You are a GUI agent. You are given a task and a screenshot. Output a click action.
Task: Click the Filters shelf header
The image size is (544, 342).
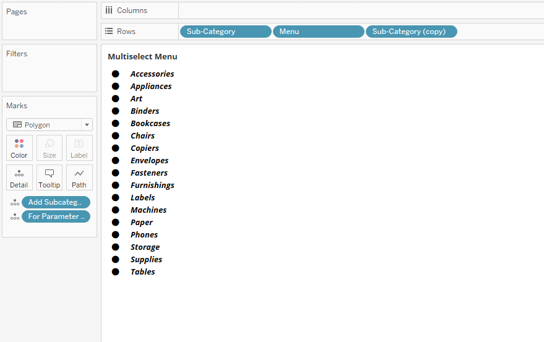click(x=17, y=54)
